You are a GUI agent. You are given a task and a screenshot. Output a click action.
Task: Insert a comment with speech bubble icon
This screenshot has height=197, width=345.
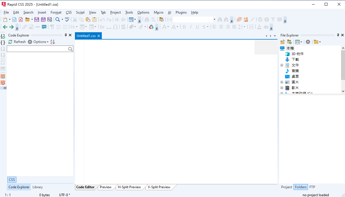coord(44,27)
